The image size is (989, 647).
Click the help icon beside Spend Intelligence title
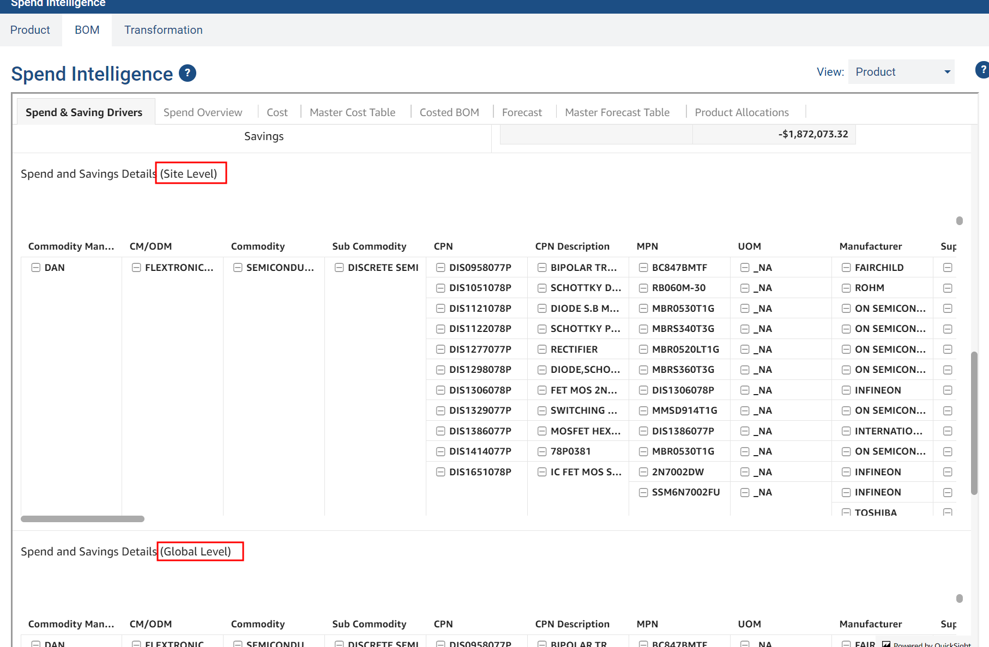[x=188, y=73]
